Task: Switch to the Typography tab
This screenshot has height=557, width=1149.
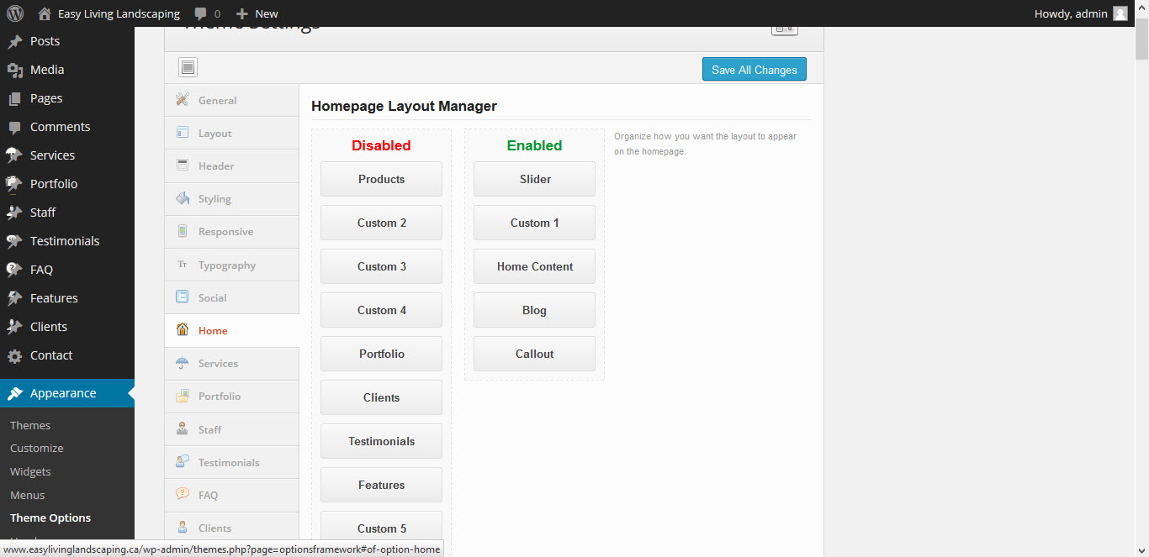Action: [226, 265]
